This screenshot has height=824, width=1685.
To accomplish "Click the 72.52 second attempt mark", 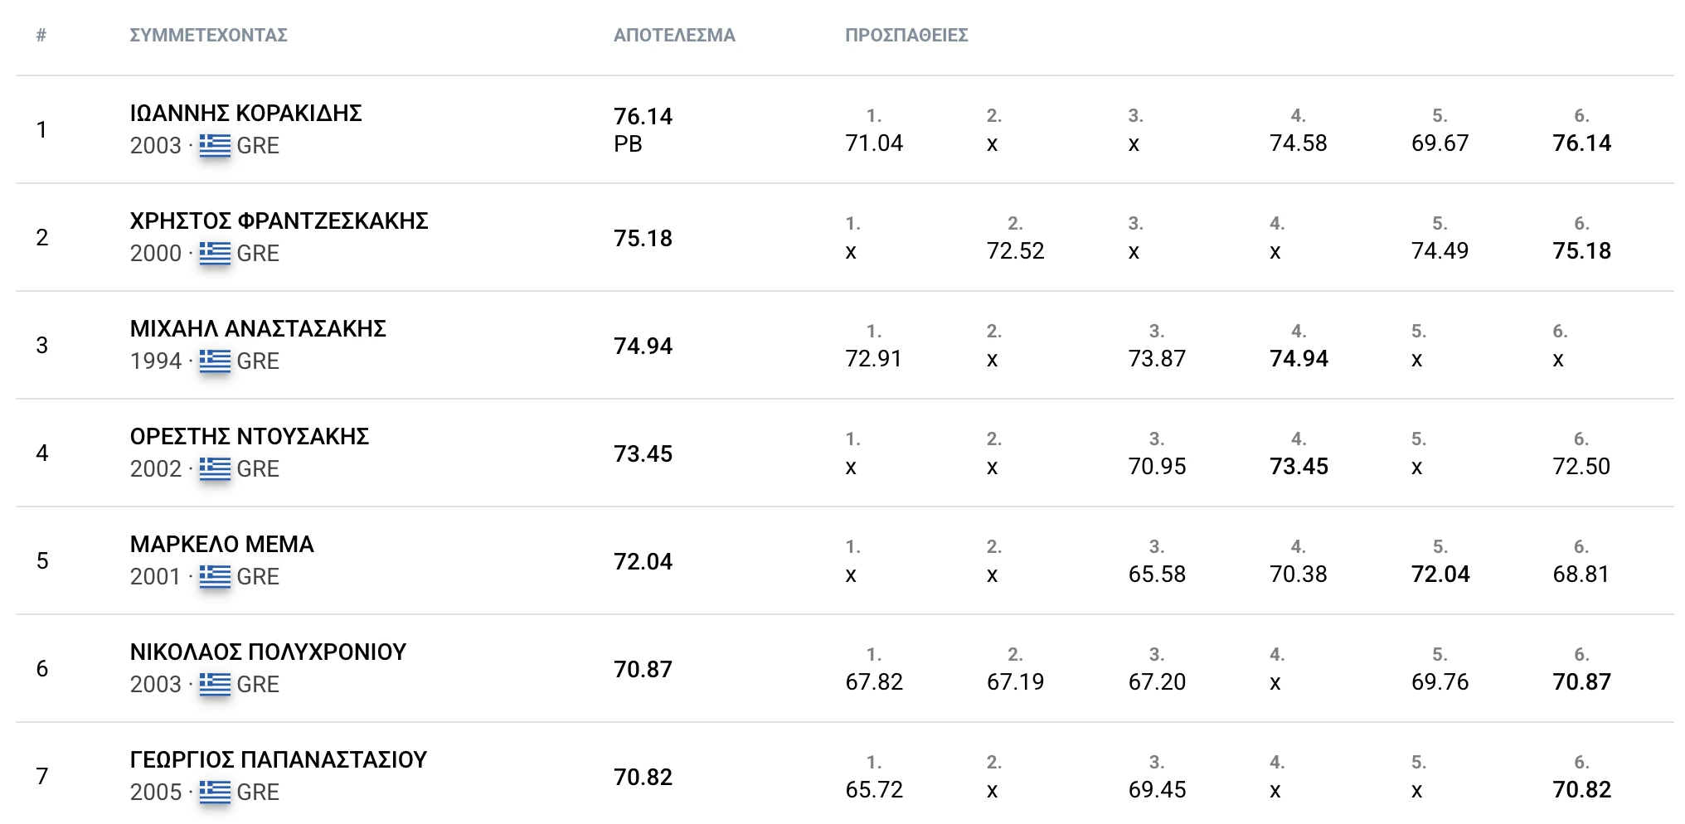I will [1015, 251].
